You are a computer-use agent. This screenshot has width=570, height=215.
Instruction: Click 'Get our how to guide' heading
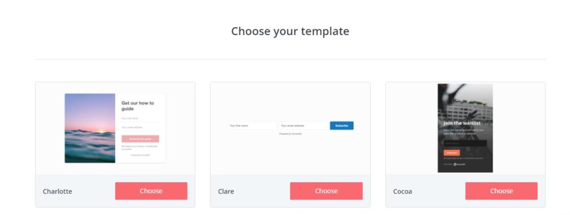tap(138, 106)
